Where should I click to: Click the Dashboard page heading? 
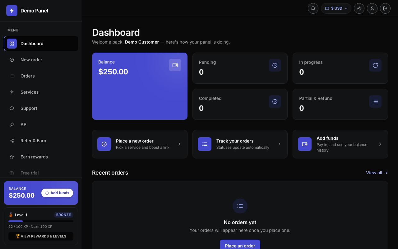116,32
